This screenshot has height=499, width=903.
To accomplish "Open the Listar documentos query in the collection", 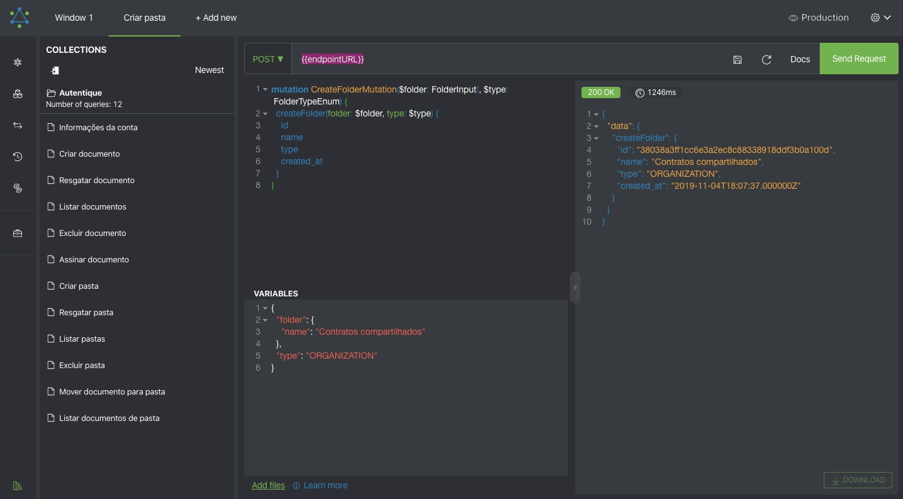I will 93,206.
